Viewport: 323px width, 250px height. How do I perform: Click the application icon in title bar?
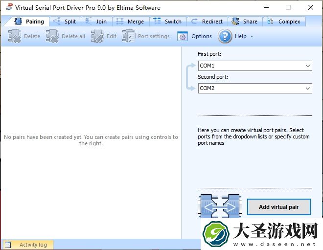9,7
